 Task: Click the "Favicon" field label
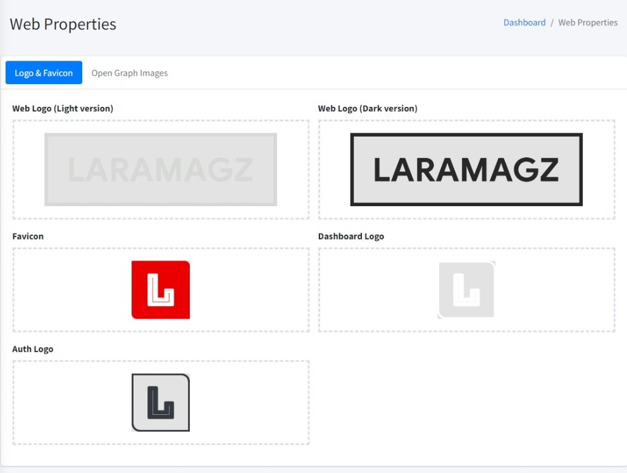pyautogui.click(x=28, y=236)
